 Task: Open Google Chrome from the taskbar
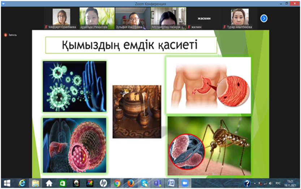[x=117, y=183]
